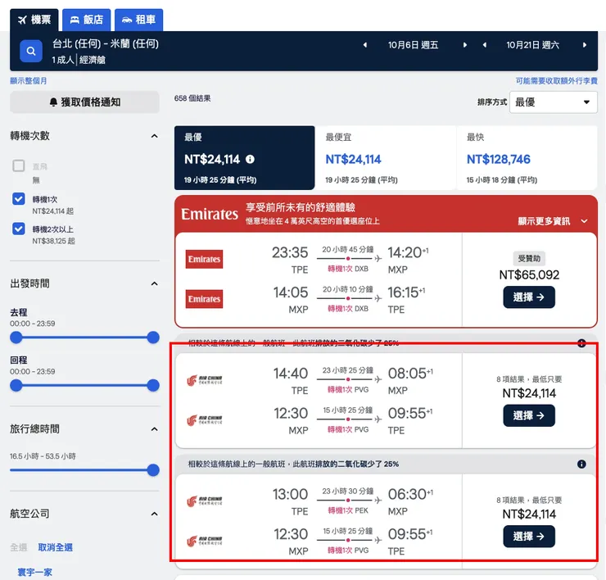Select Air China 14:40 flight NT$24,114
The image size is (606, 580).
tap(529, 415)
